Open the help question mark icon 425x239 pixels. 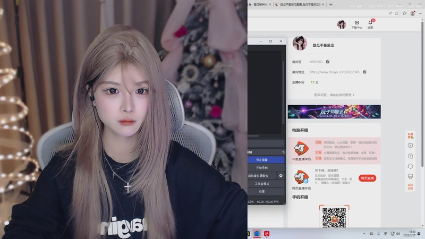(x=410, y=156)
